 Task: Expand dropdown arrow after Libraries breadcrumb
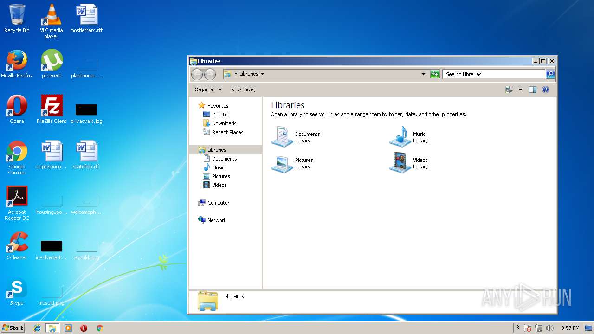pos(262,74)
